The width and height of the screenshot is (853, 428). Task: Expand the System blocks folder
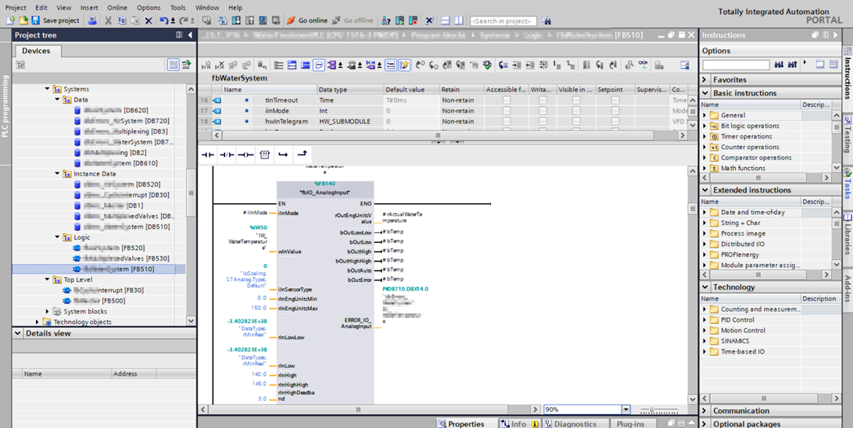(x=48, y=312)
